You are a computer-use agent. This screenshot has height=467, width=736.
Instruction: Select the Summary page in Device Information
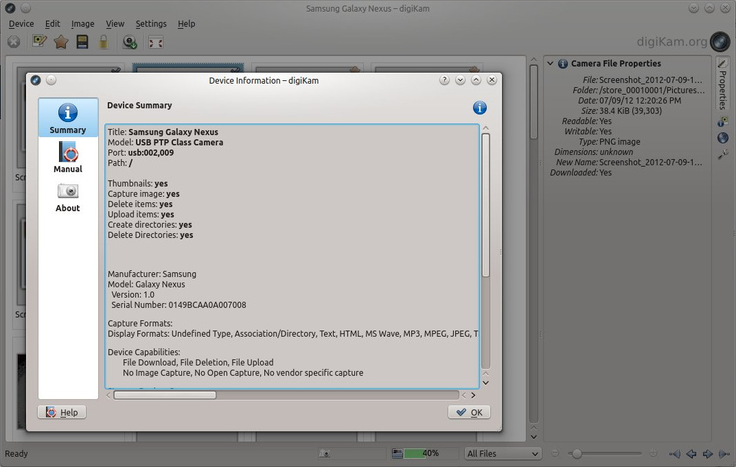[68, 118]
